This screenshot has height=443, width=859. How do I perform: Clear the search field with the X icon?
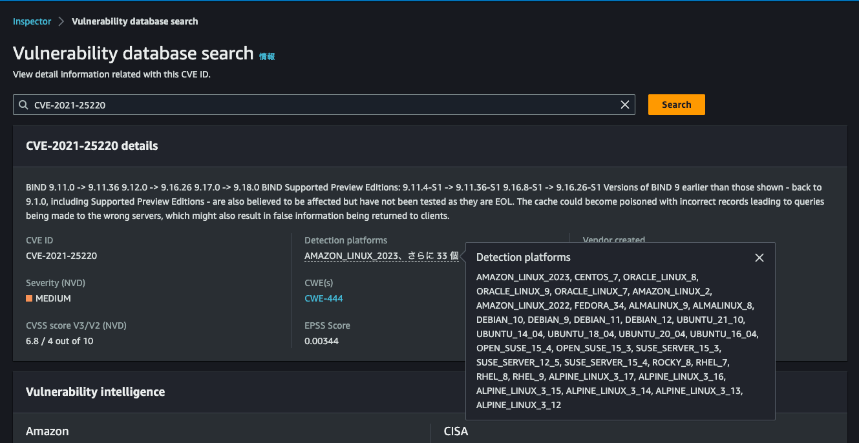(624, 104)
